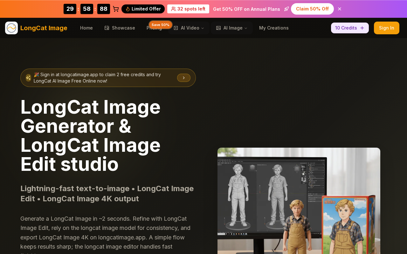
Task: Go to the Home nav item
Action: click(x=86, y=28)
